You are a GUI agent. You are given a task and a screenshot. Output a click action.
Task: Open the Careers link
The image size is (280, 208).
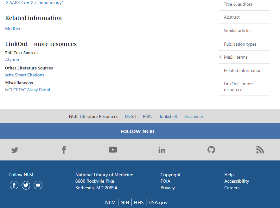tap(232, 188)
